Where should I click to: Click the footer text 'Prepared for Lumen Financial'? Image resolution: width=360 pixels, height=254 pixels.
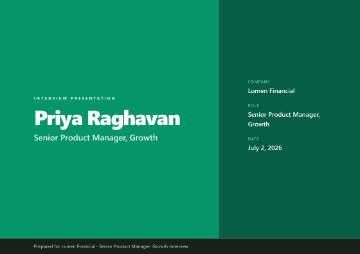pos(64,246)
